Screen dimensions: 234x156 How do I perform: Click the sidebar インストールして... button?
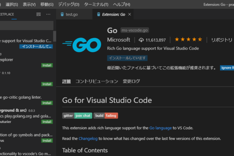click(x=36, y=46)
